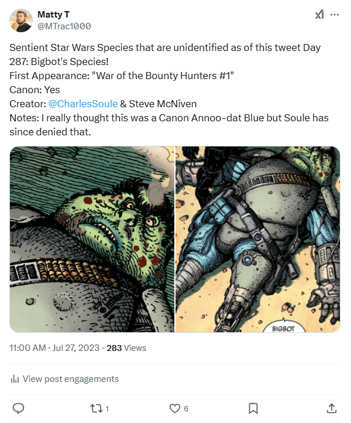Click the Matty T display name
The width and height of the screenshot is (351, 423).
[54, 14]
